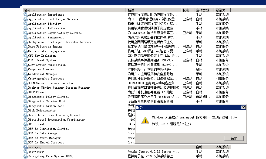The image size is (266, 159).
Task: Click the 已启动 status for DHCP Client
Action: [188, 92]
